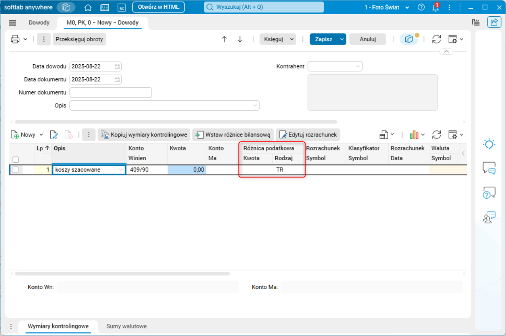Click the BC icon in header
The image size is (506, 336).
(x=122, y=7)
